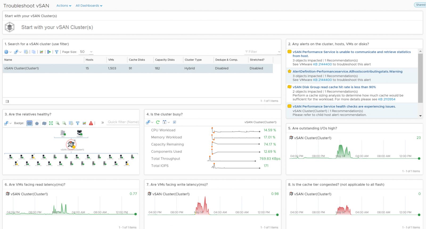Open the Page Size dropdown

point(86,52)
